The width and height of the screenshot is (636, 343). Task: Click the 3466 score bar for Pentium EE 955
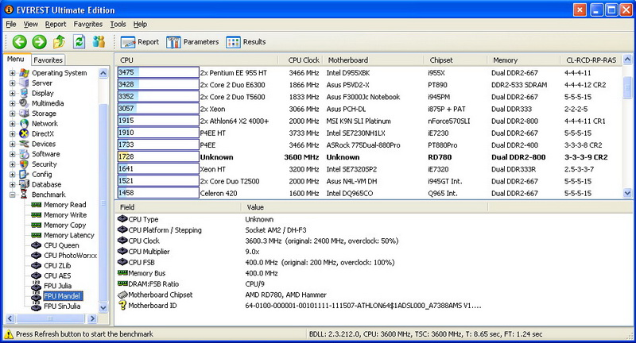pyautogui.click(x=158, y=72)
